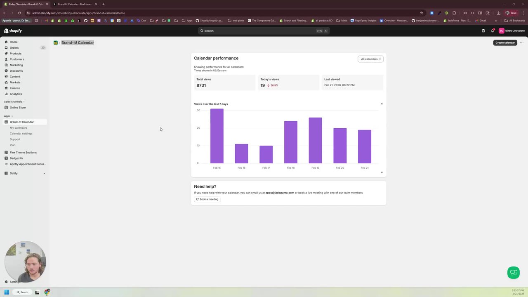Open the Sidekick icon left of notifications bell

(483, 31)
